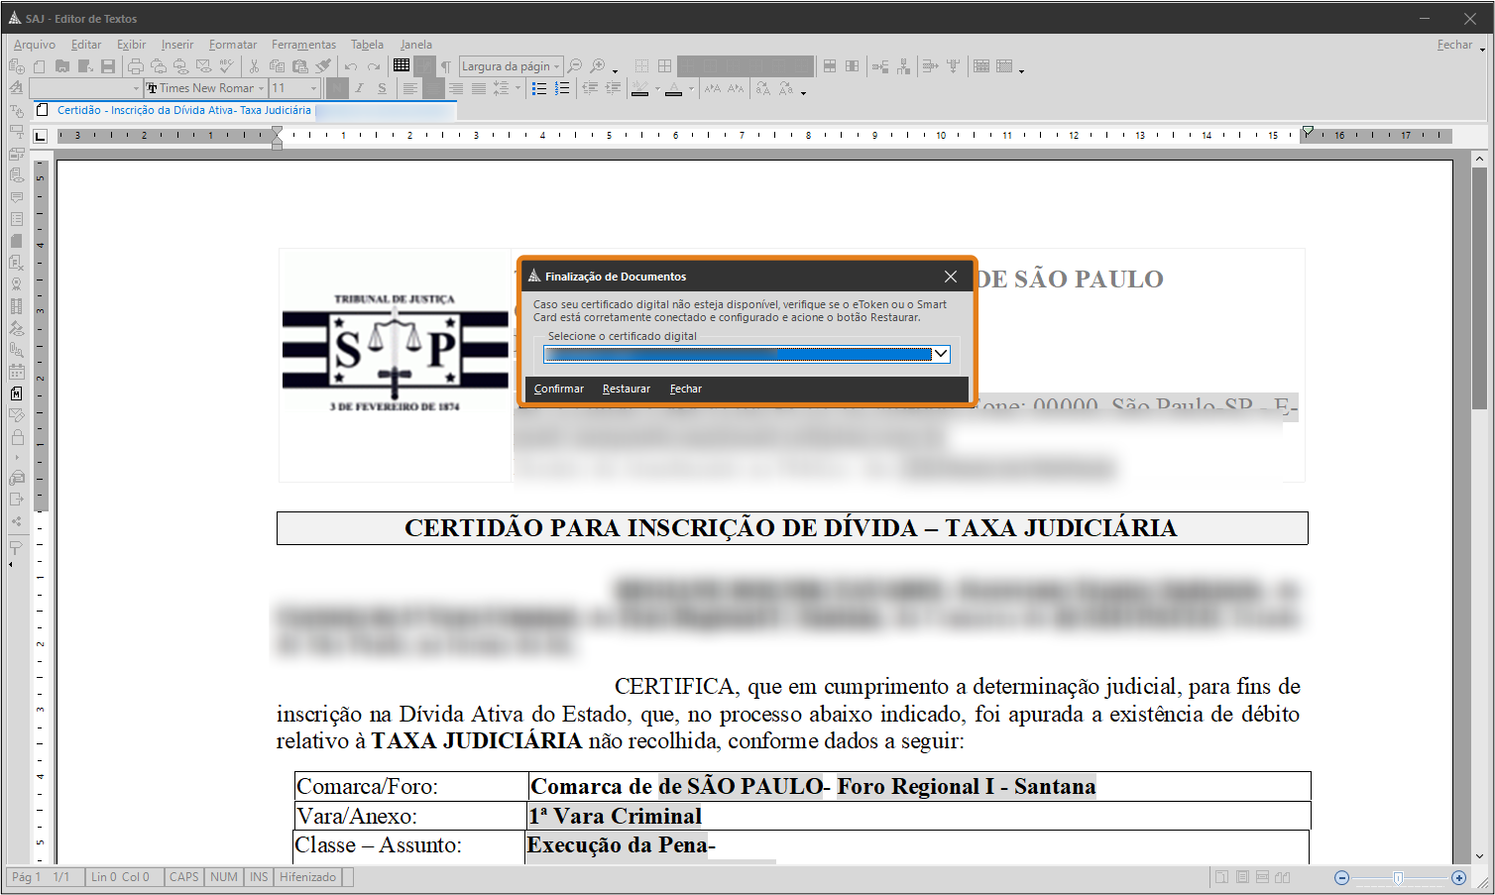The height and width of the screenshot is (895, 1495).
Task: Open the font size 11 dropdown
Action: 313,88
